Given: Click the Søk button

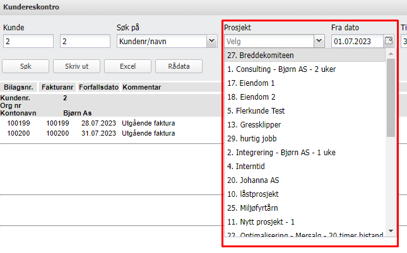Looking at the screenshot, I should point(25,66).
